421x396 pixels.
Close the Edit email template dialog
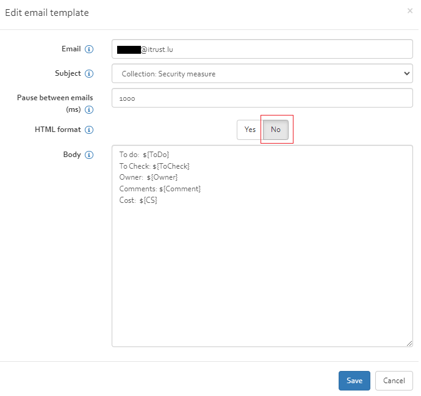[x=410, y=11]
